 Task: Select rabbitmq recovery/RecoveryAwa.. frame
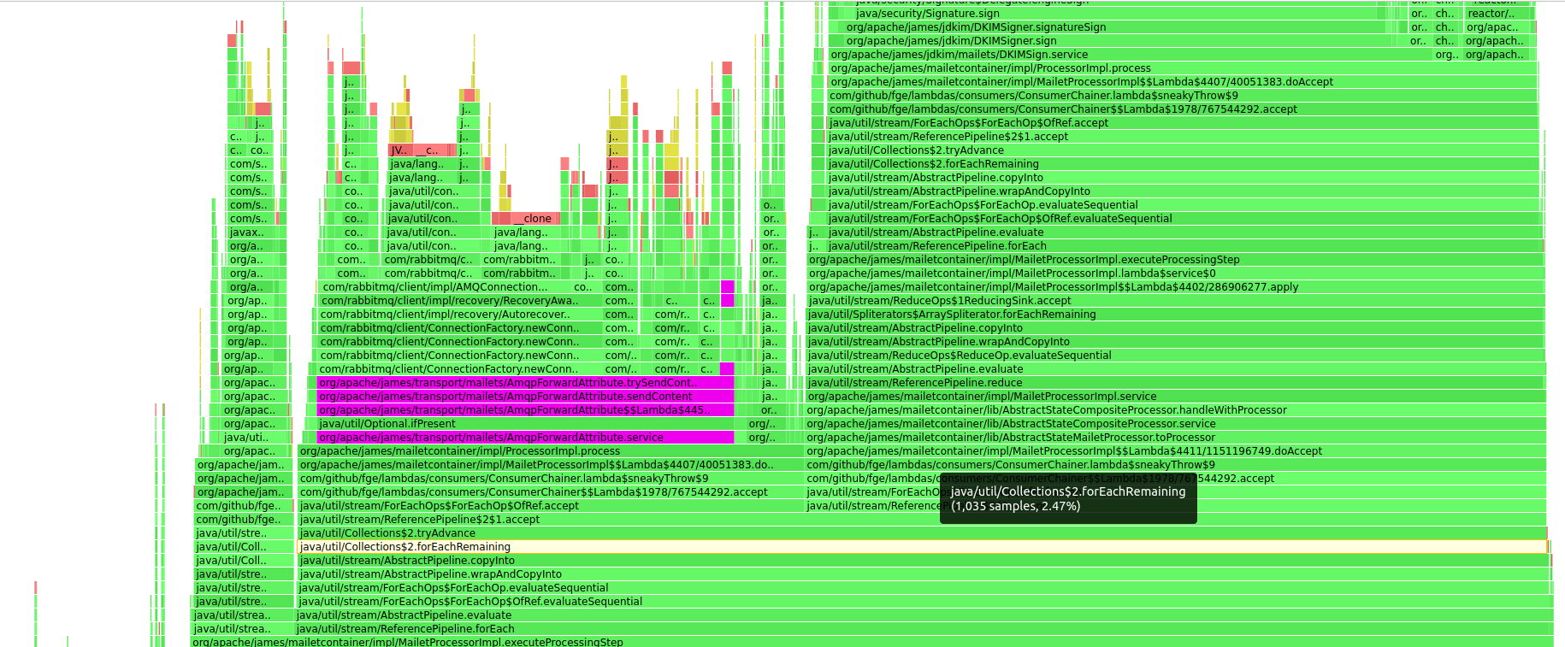pos(460,301)
